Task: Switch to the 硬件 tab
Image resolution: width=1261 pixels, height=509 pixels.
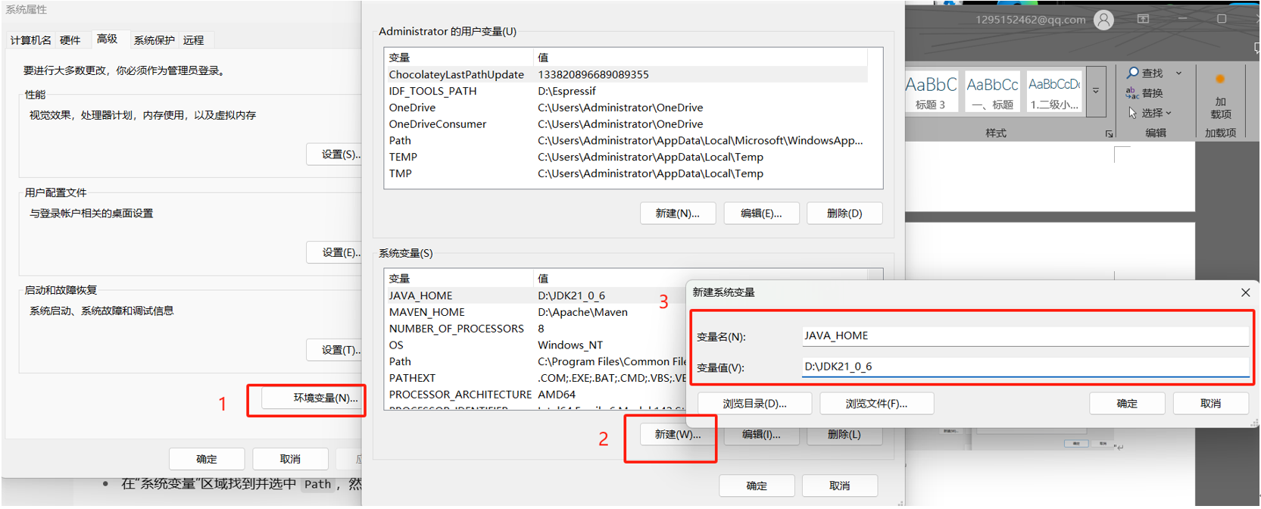Action: (70, 40)
